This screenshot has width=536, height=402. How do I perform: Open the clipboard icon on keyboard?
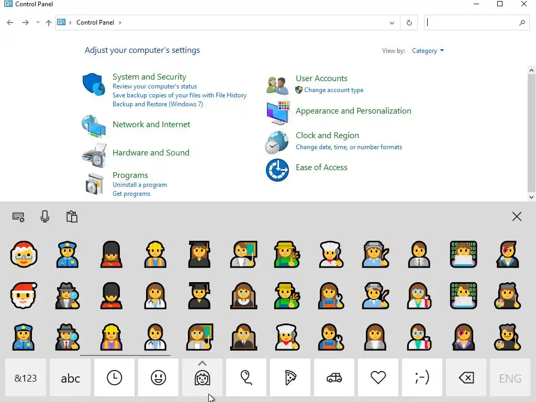click(72, 217)
